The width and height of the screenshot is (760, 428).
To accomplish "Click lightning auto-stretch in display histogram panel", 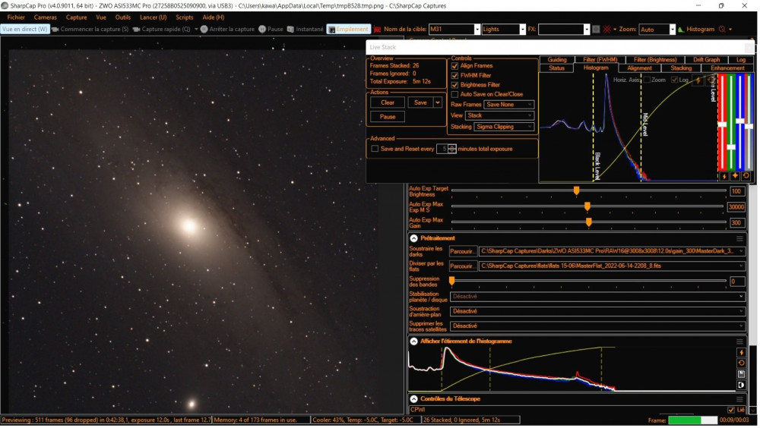I will 741,352.
